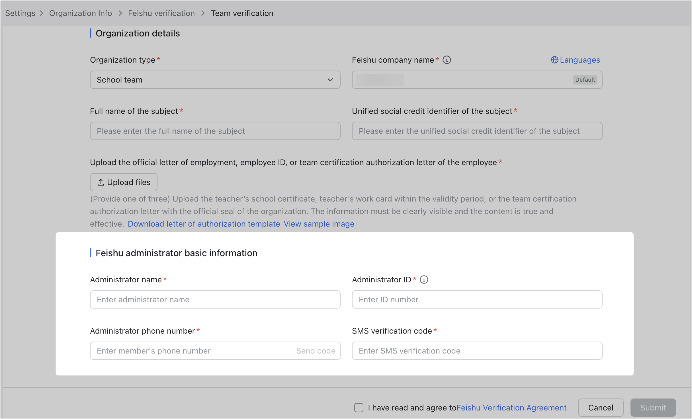Open the Feishu Verification Agreement
The height and width of the screenshot is (419, 692).
(x=511, y=408)
